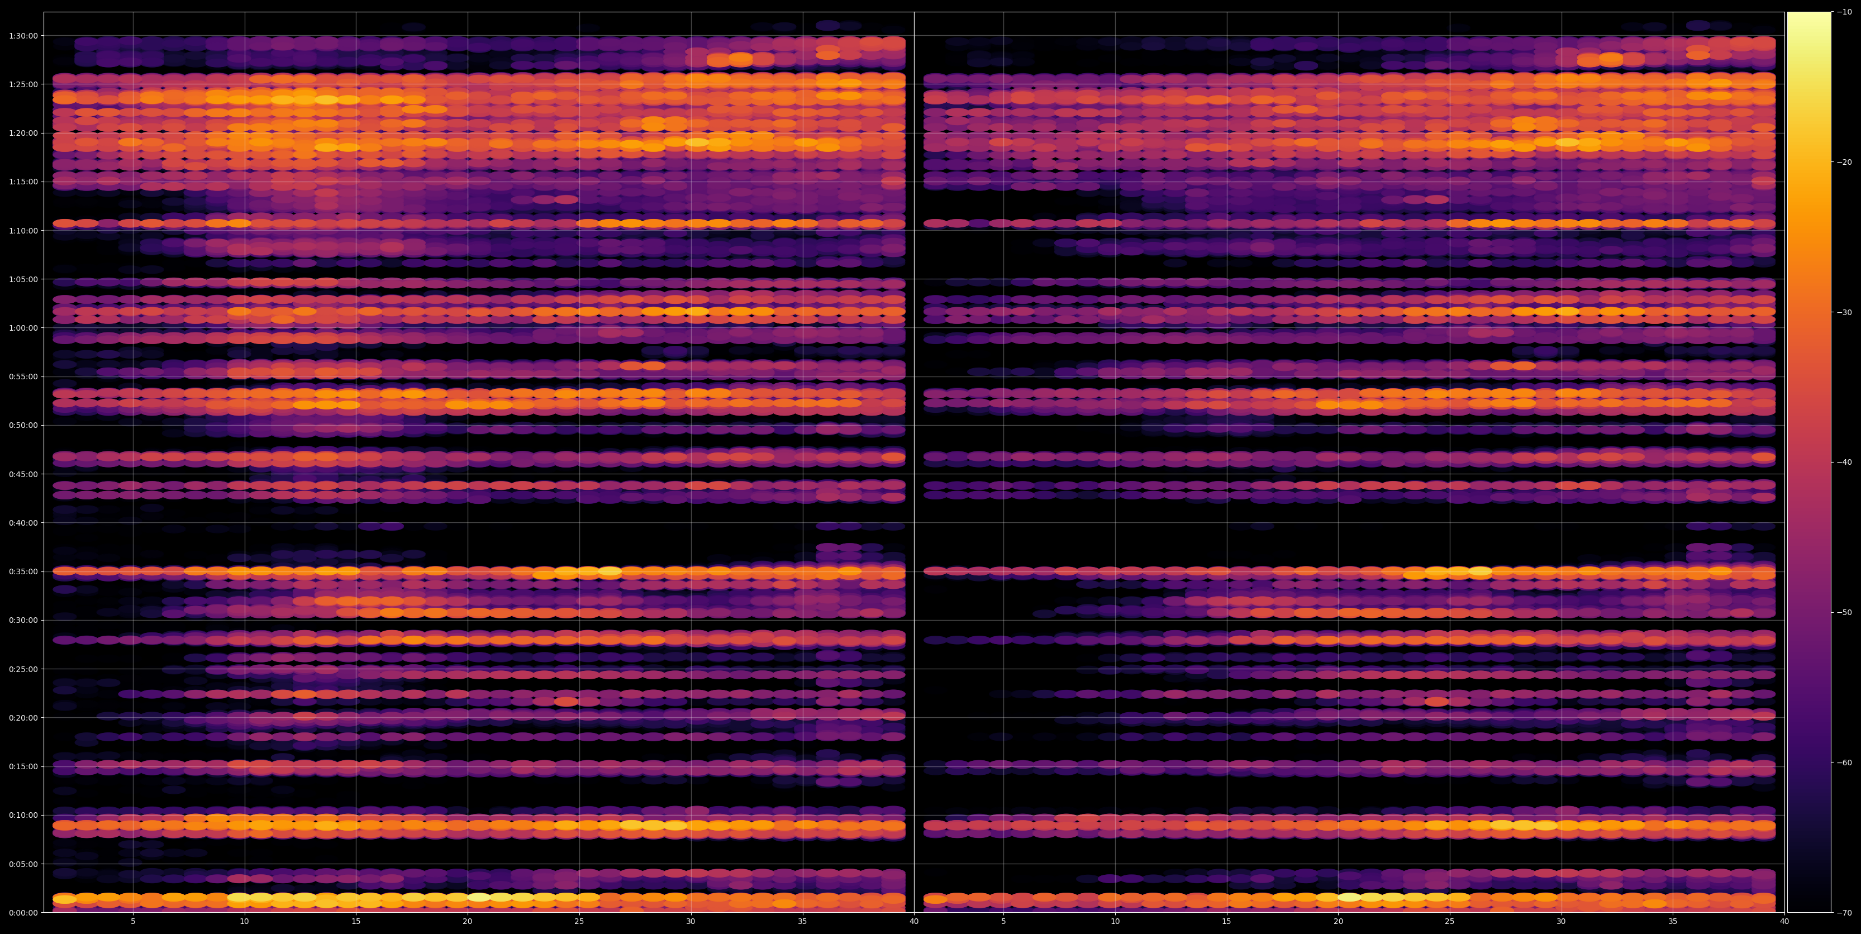
Task: Select x-axis tick 30 of right plot
Action: (1561, 922)
